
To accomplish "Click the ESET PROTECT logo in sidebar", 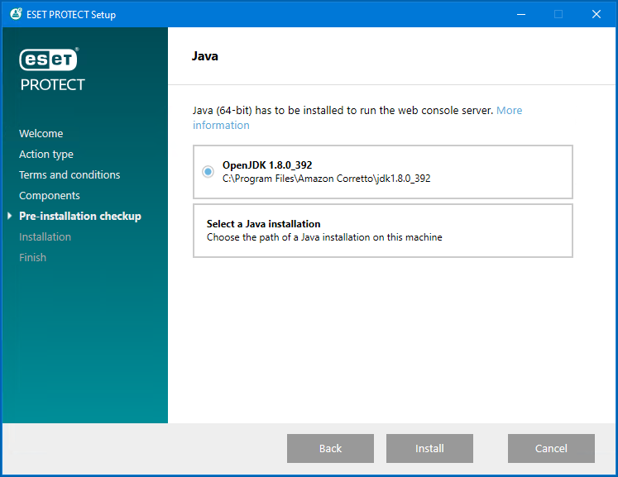I will [51, 69].
